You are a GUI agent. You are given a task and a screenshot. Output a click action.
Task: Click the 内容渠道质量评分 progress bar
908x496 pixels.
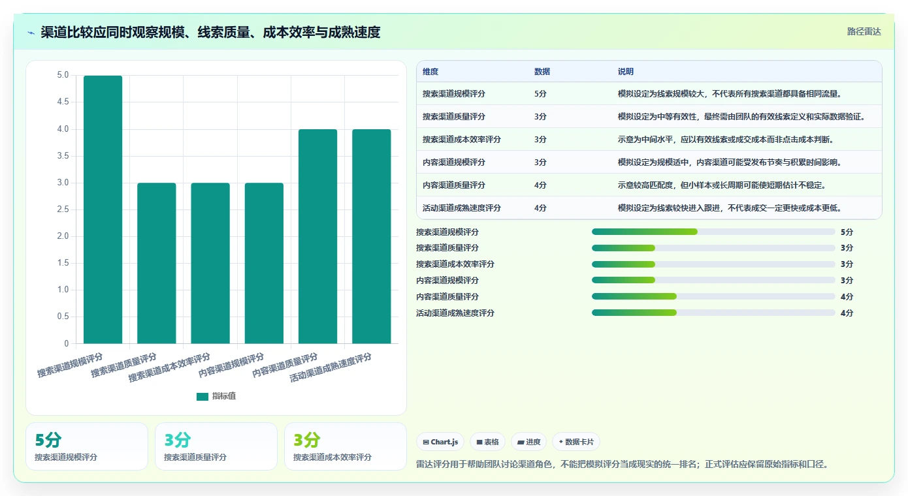coord(713,296)
